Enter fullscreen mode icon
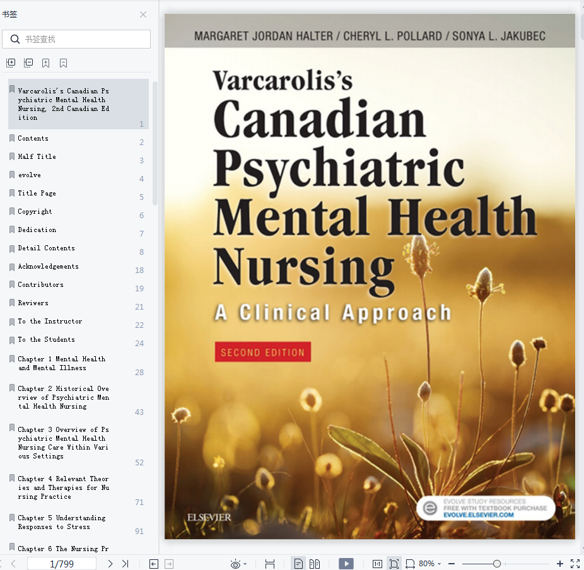The image size is (584, 570). pyautogui.click(x=575, y=564)
